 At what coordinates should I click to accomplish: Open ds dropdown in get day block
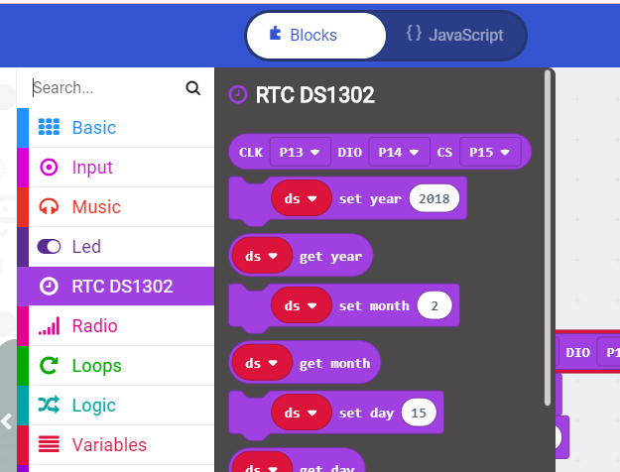coord(262,464)
